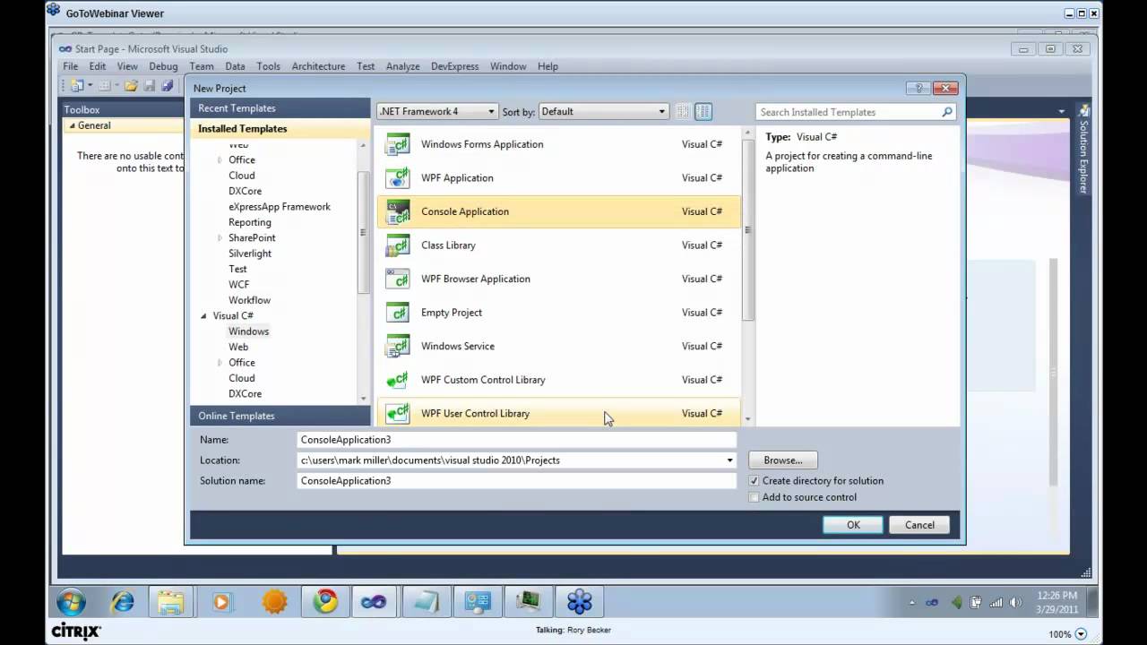Open the DevExpress menu
This screenshot has width=1147, height=645.
click(454, 66)
